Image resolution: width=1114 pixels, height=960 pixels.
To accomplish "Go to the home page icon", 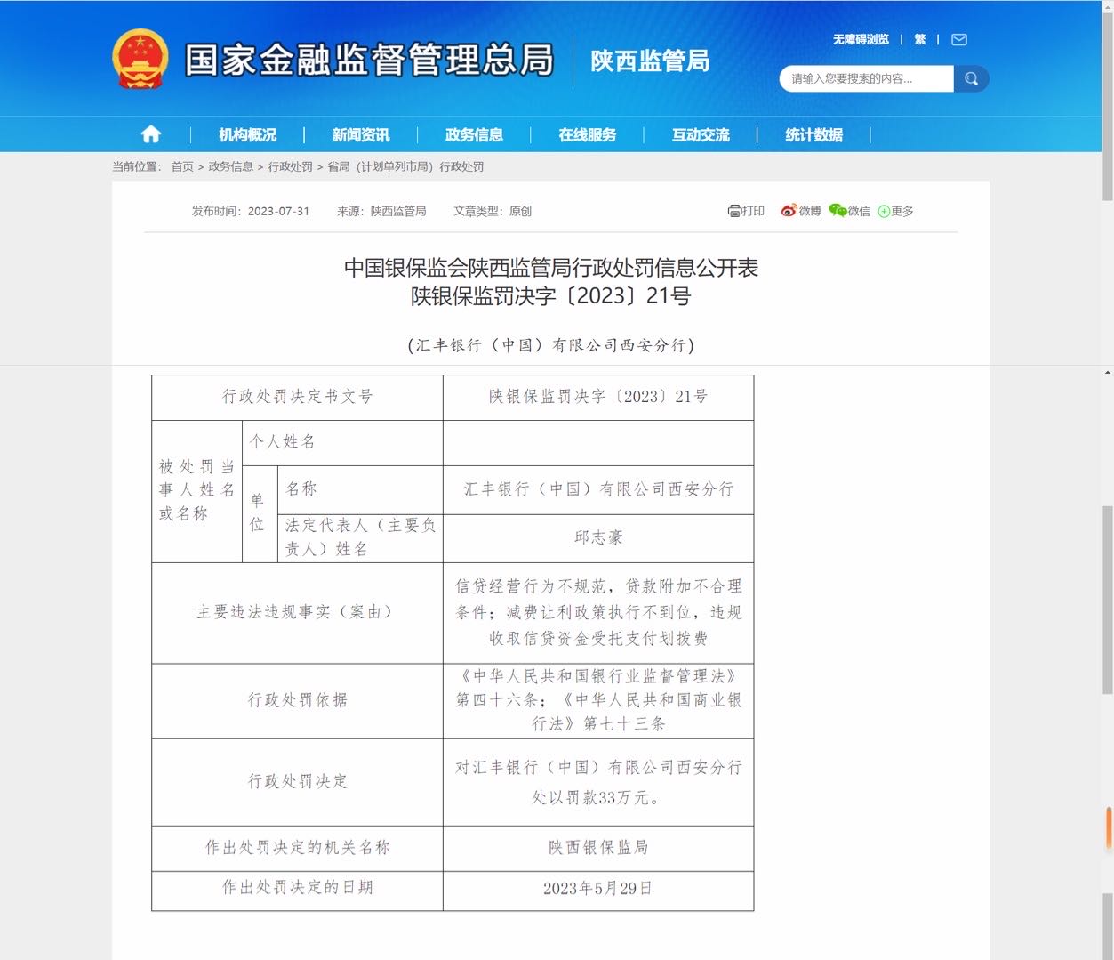I will 151,134.
